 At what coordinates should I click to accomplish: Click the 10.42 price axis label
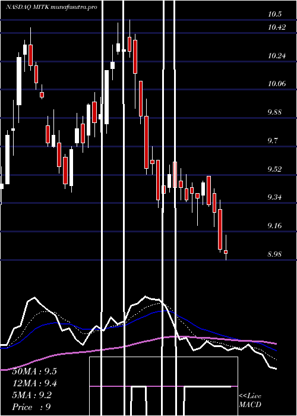pos(277,27)
